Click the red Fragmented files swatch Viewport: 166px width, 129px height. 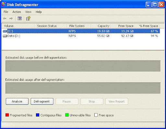(7, 115)
